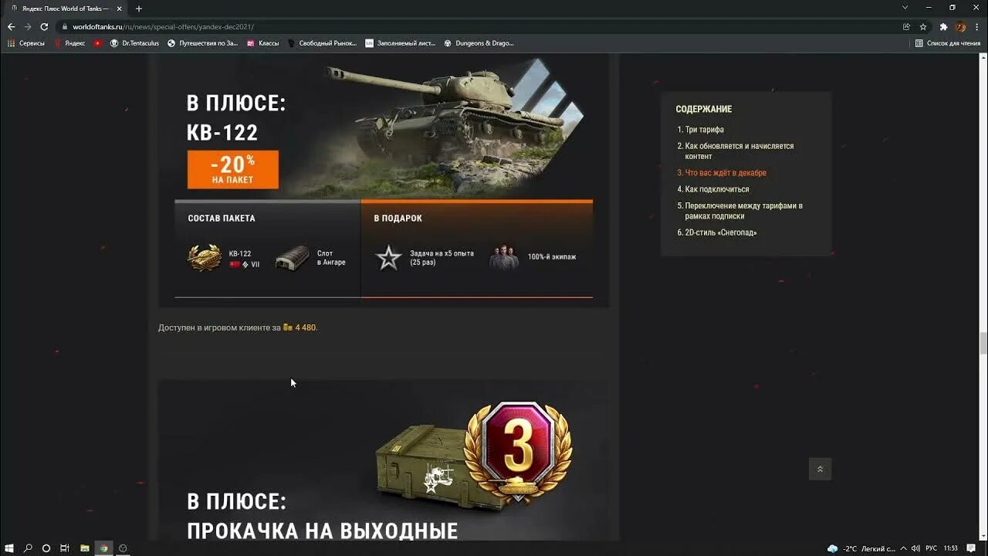Switch input language РУС indicator
This screenshot has height=556, width=988.
point(931,548)
